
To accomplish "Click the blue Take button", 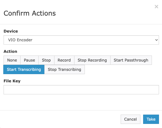I will pos(151,119).
